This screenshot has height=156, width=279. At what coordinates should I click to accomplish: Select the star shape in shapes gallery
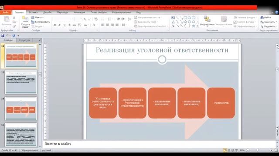[x=194, y=26]
